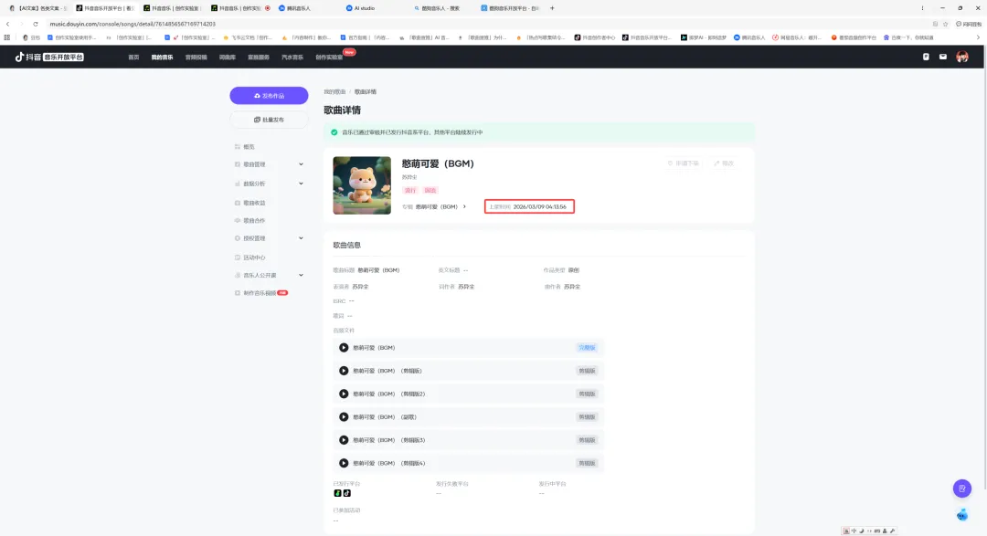The image size is (987, 536).
Task: Open the 憨萌可爱（BGM）album link
Action: (x=436, y=207)
